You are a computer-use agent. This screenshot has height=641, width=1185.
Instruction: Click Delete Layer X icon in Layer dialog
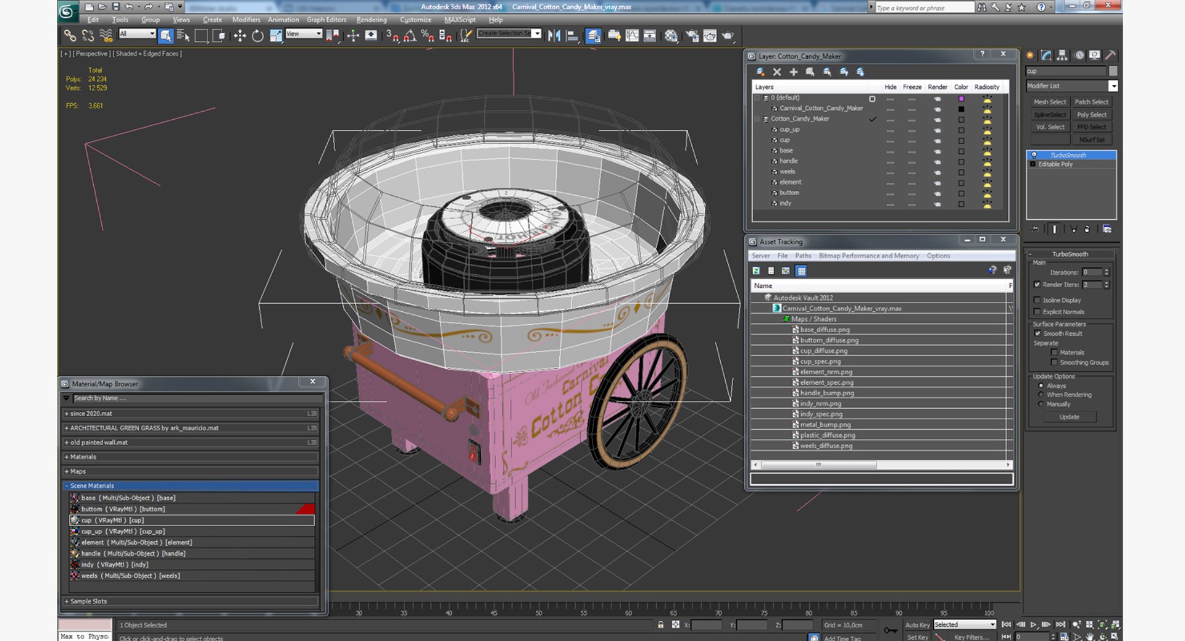pos(777,72)
